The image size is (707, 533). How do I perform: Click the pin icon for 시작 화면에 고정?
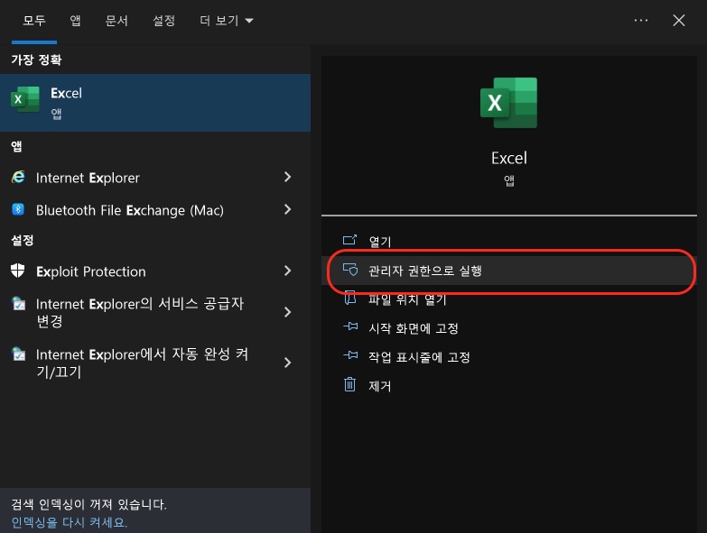tap(350, 326)
